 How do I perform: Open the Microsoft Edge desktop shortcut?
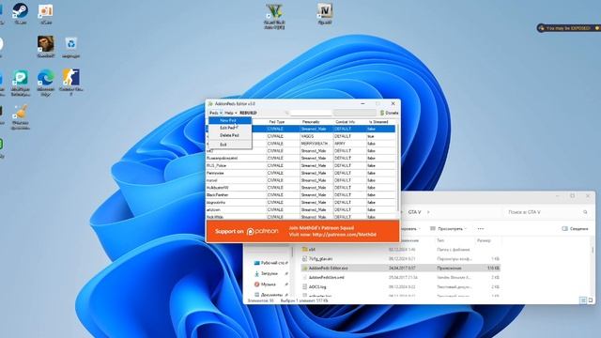(46, 82)
